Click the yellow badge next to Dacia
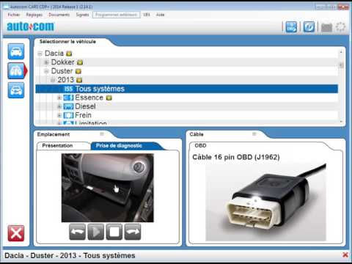The height and width of the screenshot is (264, 352). [69, 54]
